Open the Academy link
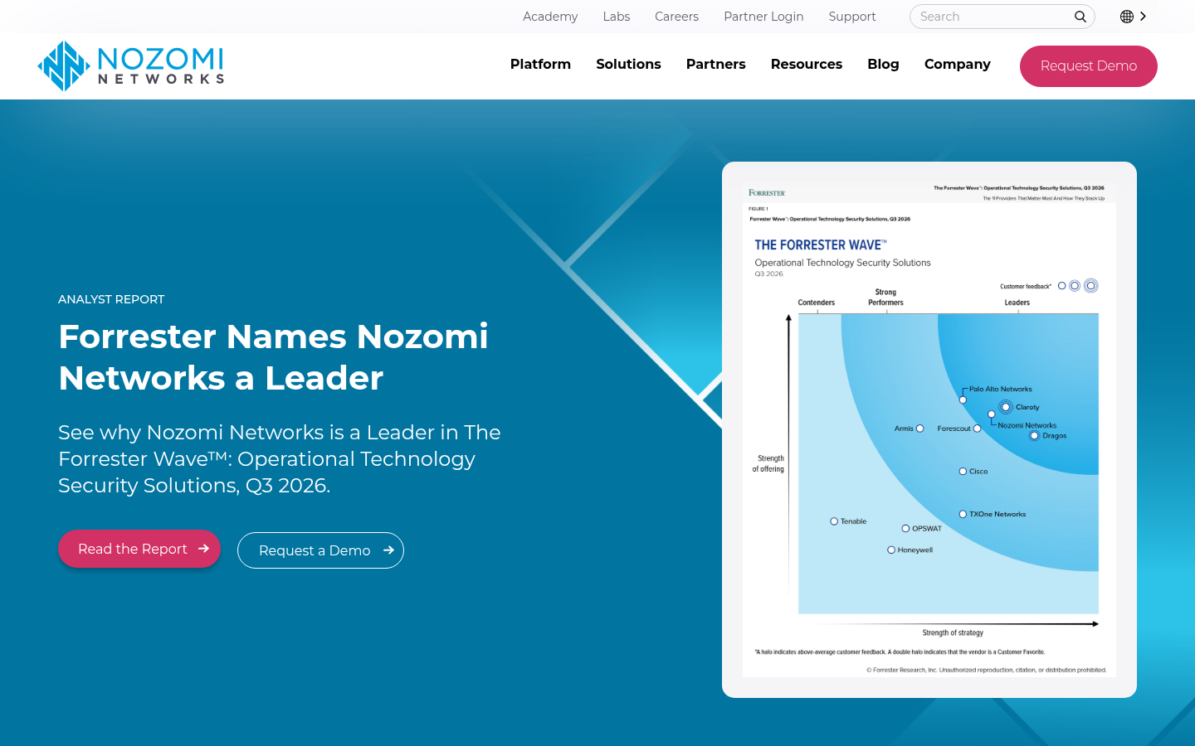The height and width of the screenshot is (746, 1195). 550,17
